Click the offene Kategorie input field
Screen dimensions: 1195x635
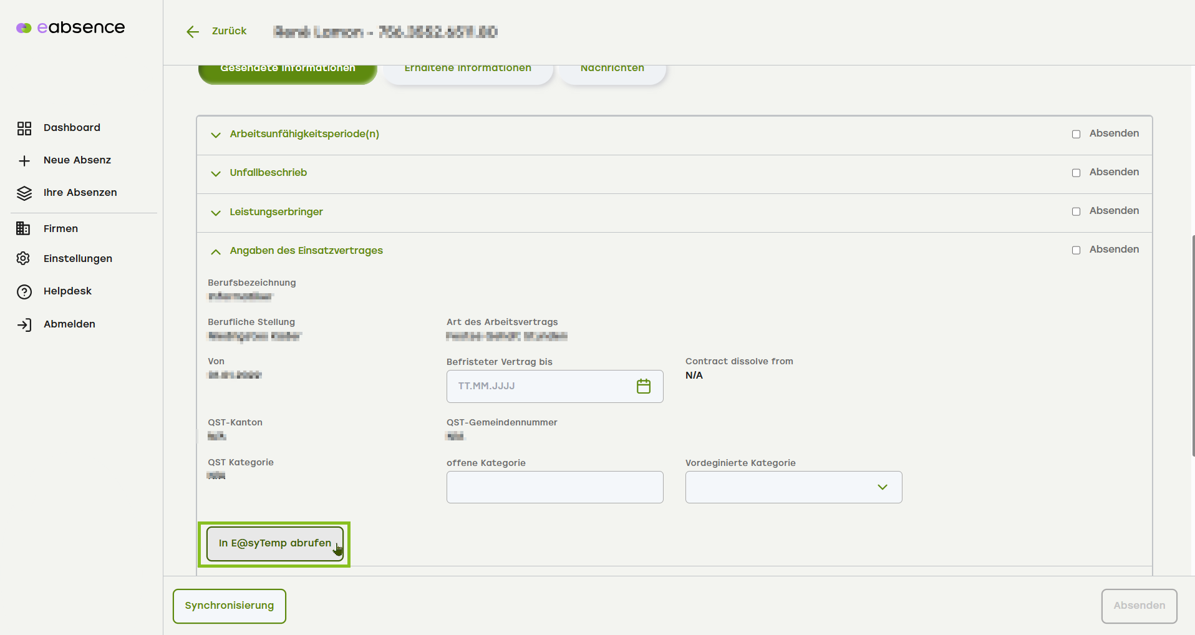point(554,487)
